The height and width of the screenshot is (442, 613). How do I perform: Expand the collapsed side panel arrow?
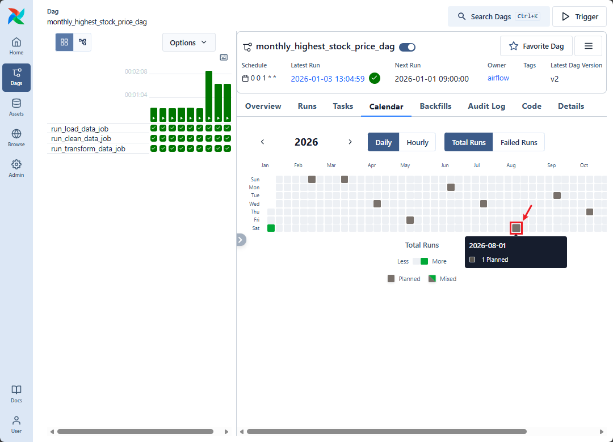point(241,240)
